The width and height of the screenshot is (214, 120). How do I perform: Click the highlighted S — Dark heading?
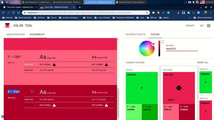point(14,92)
